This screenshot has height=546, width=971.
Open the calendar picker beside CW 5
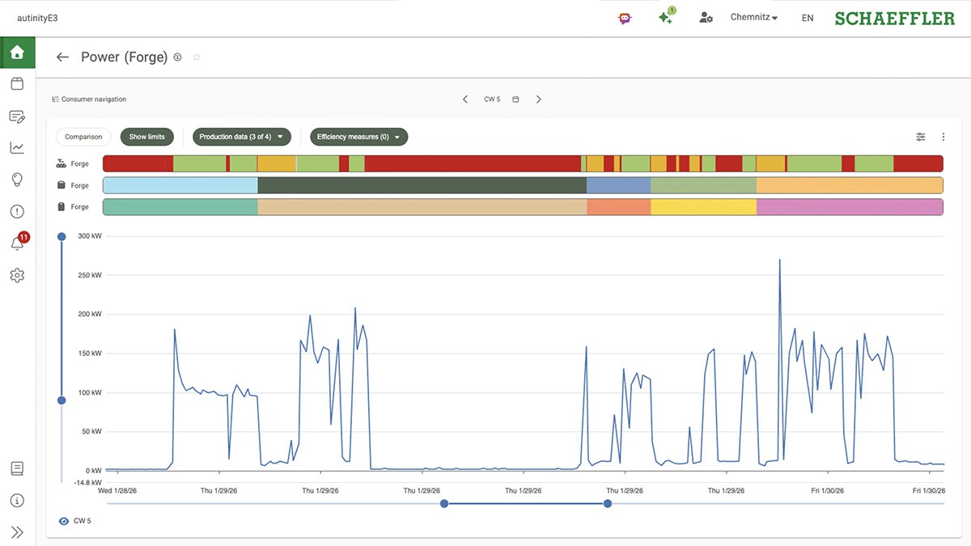click(x=515, y=99)
